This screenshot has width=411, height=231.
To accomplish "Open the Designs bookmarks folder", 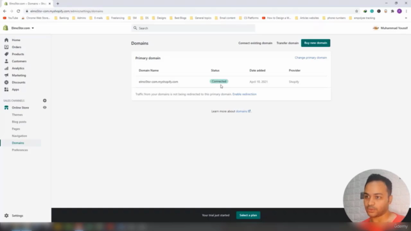I will click(x=159, y=18).
